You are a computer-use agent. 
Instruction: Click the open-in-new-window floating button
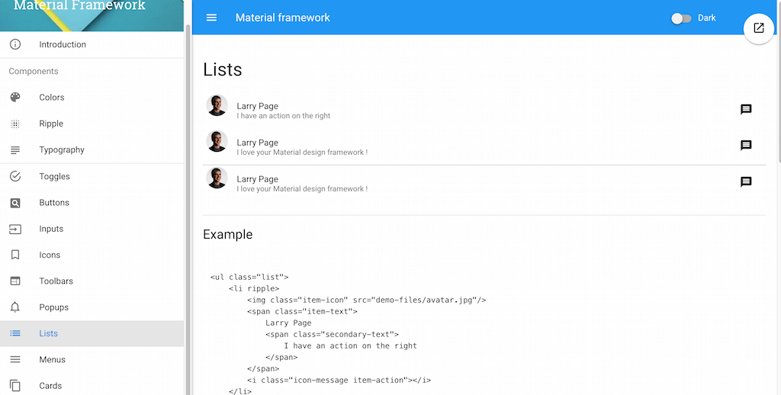click(758, 28)
